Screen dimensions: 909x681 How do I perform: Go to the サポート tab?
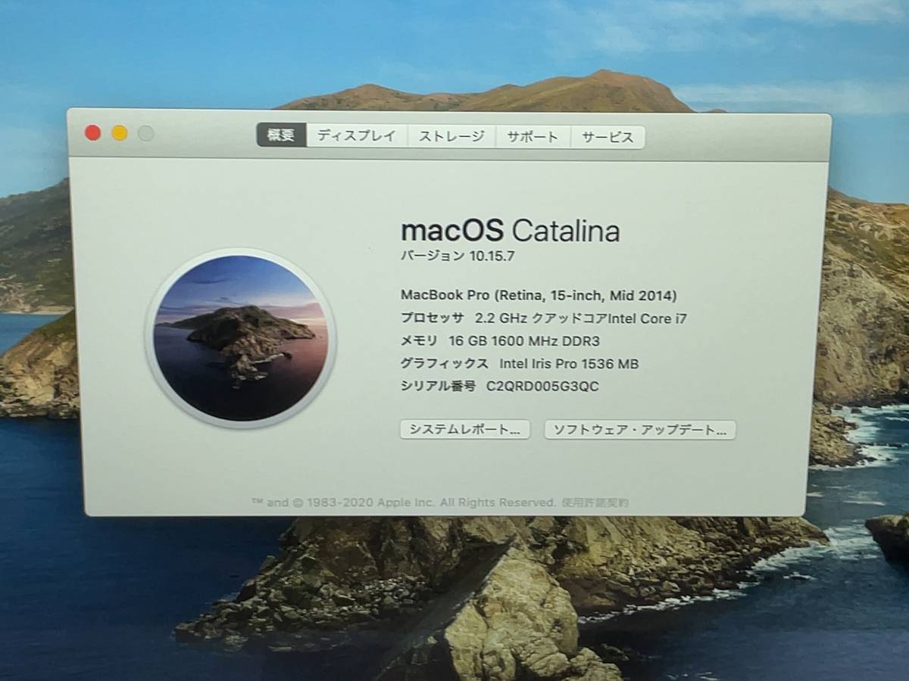(533, 137)
